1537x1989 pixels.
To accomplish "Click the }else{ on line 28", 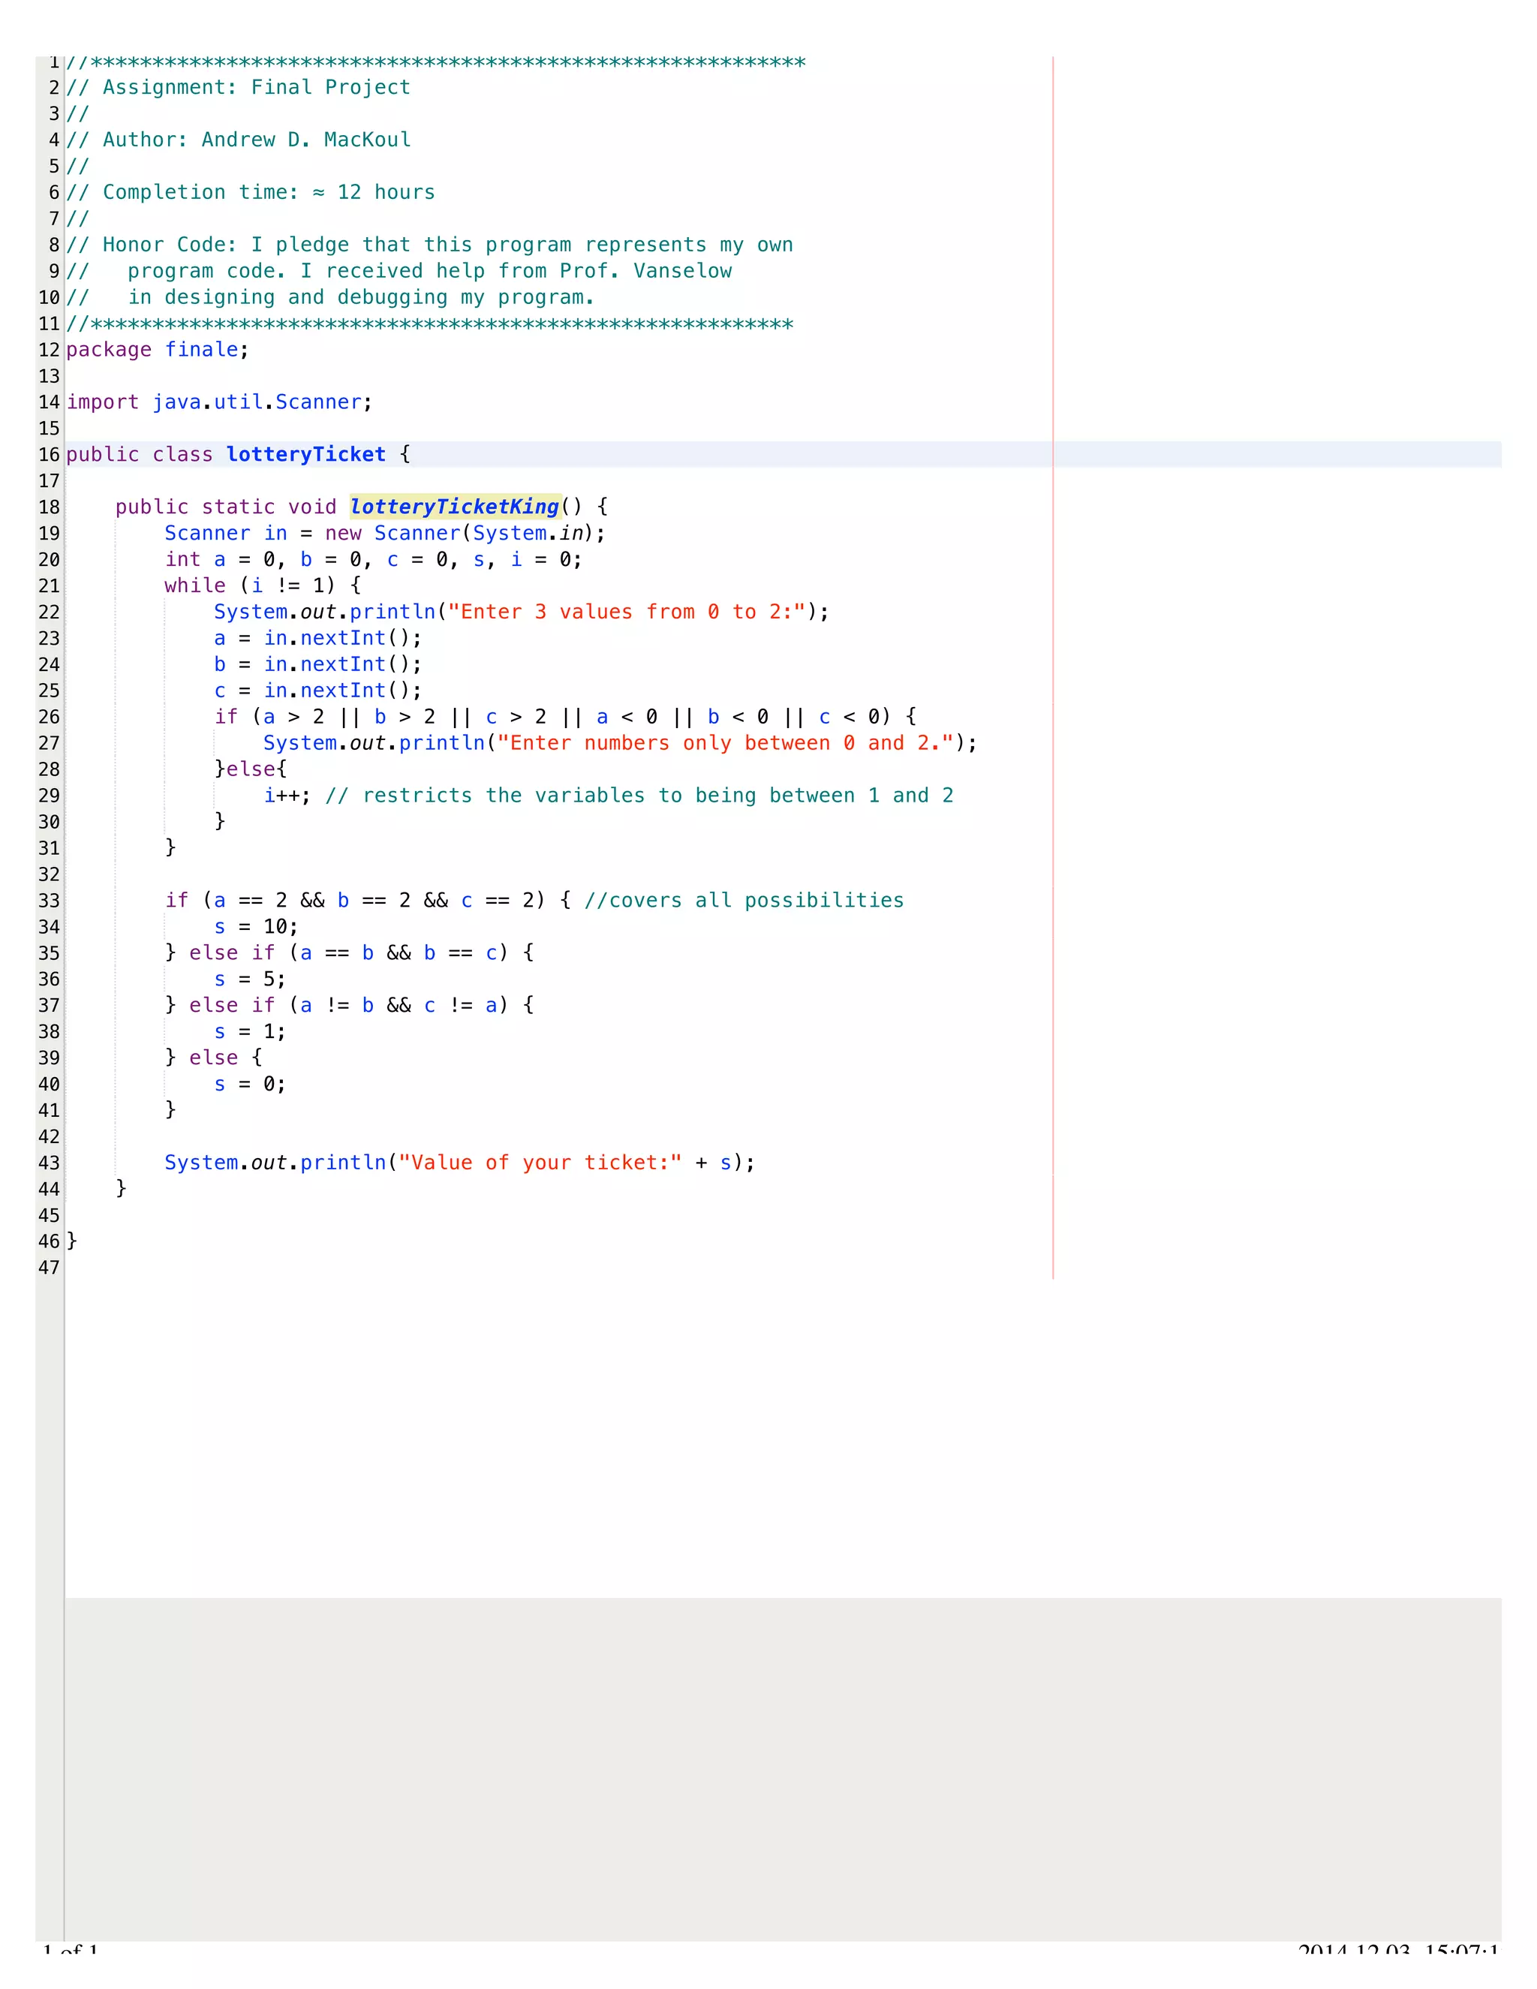I will (x=251, y=769).
